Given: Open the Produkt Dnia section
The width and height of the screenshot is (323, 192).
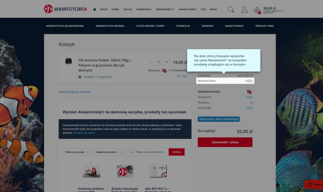Looking at the screenshot, I should pyautogui.click(x=264, y=26).
